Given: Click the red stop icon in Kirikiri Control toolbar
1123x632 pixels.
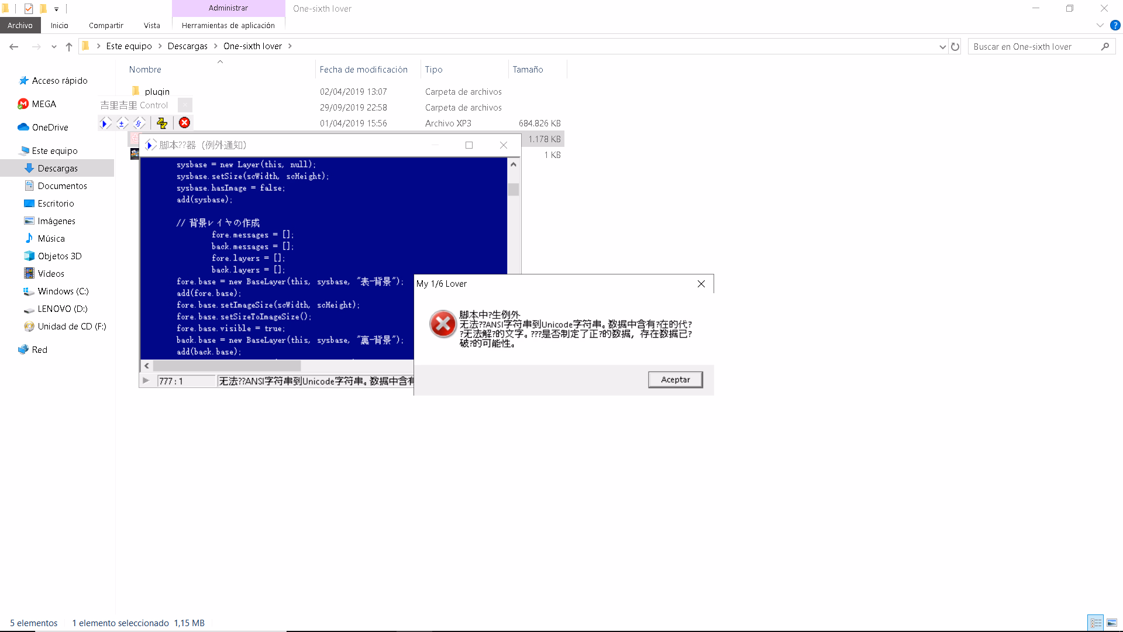Looking at the screenshot, I should pos(184,123).
